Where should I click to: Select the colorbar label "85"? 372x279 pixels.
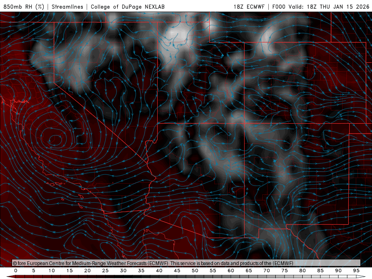click(320, 271)
